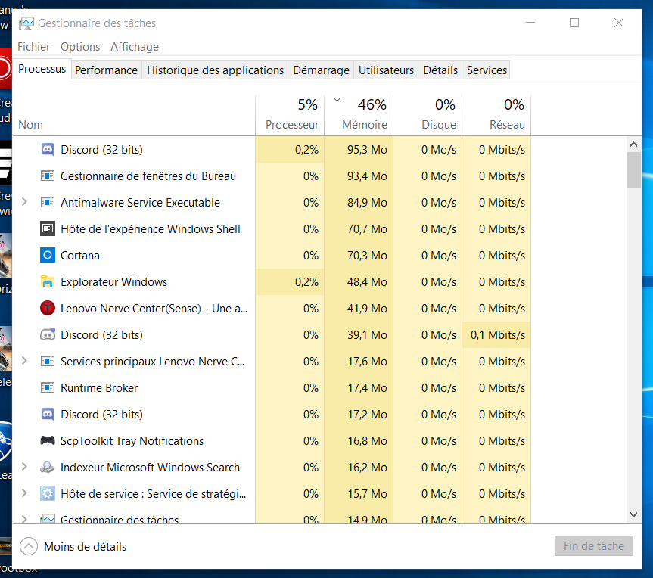
Task: Expand the Antimalware Service Executable process
Action: click(x=24, y=203)
